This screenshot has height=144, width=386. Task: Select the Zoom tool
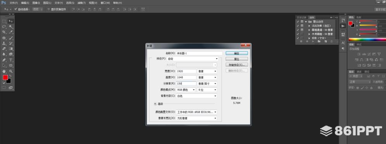[x=11, y=71]
